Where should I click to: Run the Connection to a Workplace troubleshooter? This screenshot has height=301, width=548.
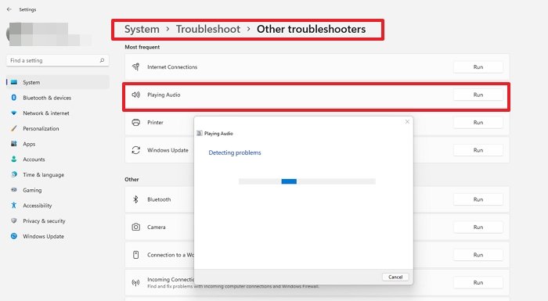(478, 255)
